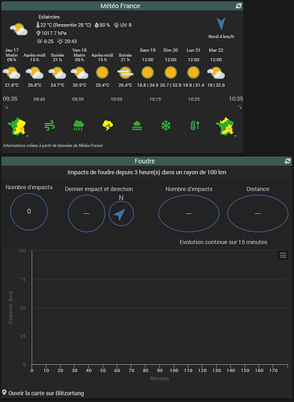Select Ven 18 Matin forecast icon
This screenshot has height=402, width=294.
80,73
